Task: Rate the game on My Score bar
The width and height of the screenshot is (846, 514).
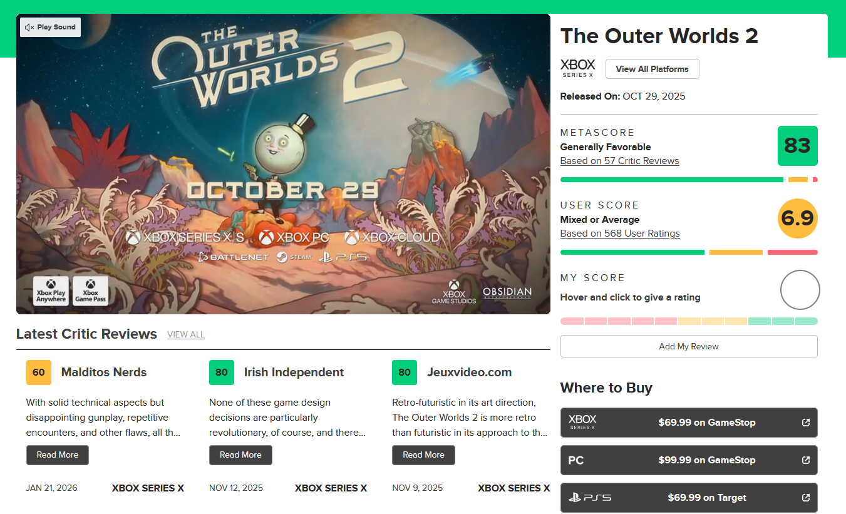Action: click(689, 321)
